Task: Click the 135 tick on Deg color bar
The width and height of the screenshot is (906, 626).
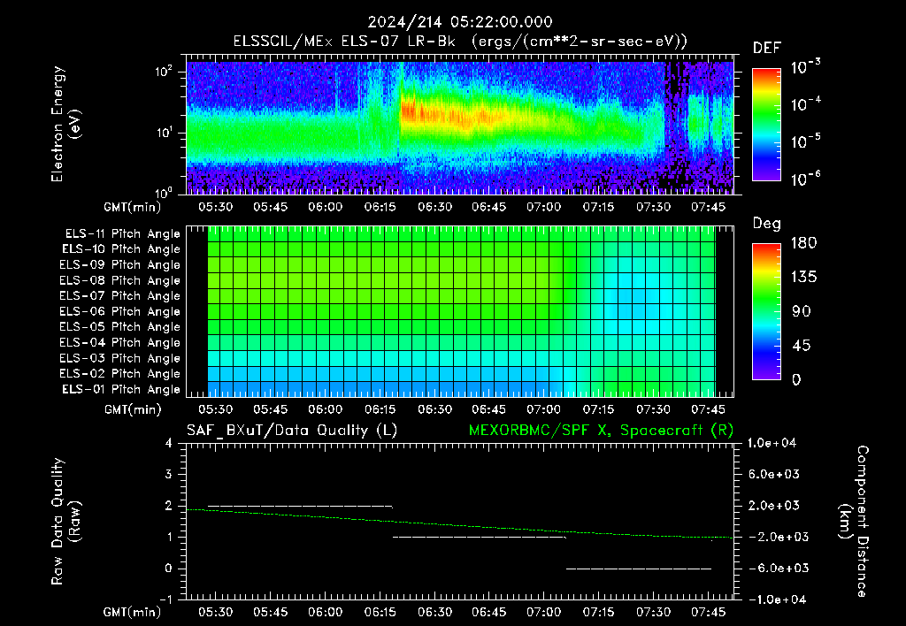Action: (x=804, y=278)
